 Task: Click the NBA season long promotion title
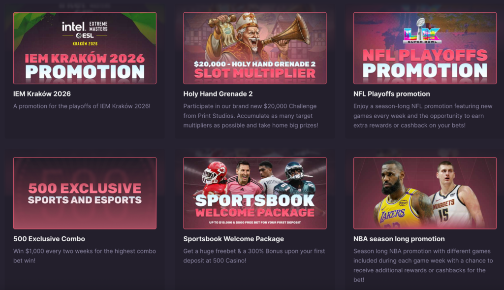pyautogui.click(x=399, y=239)
